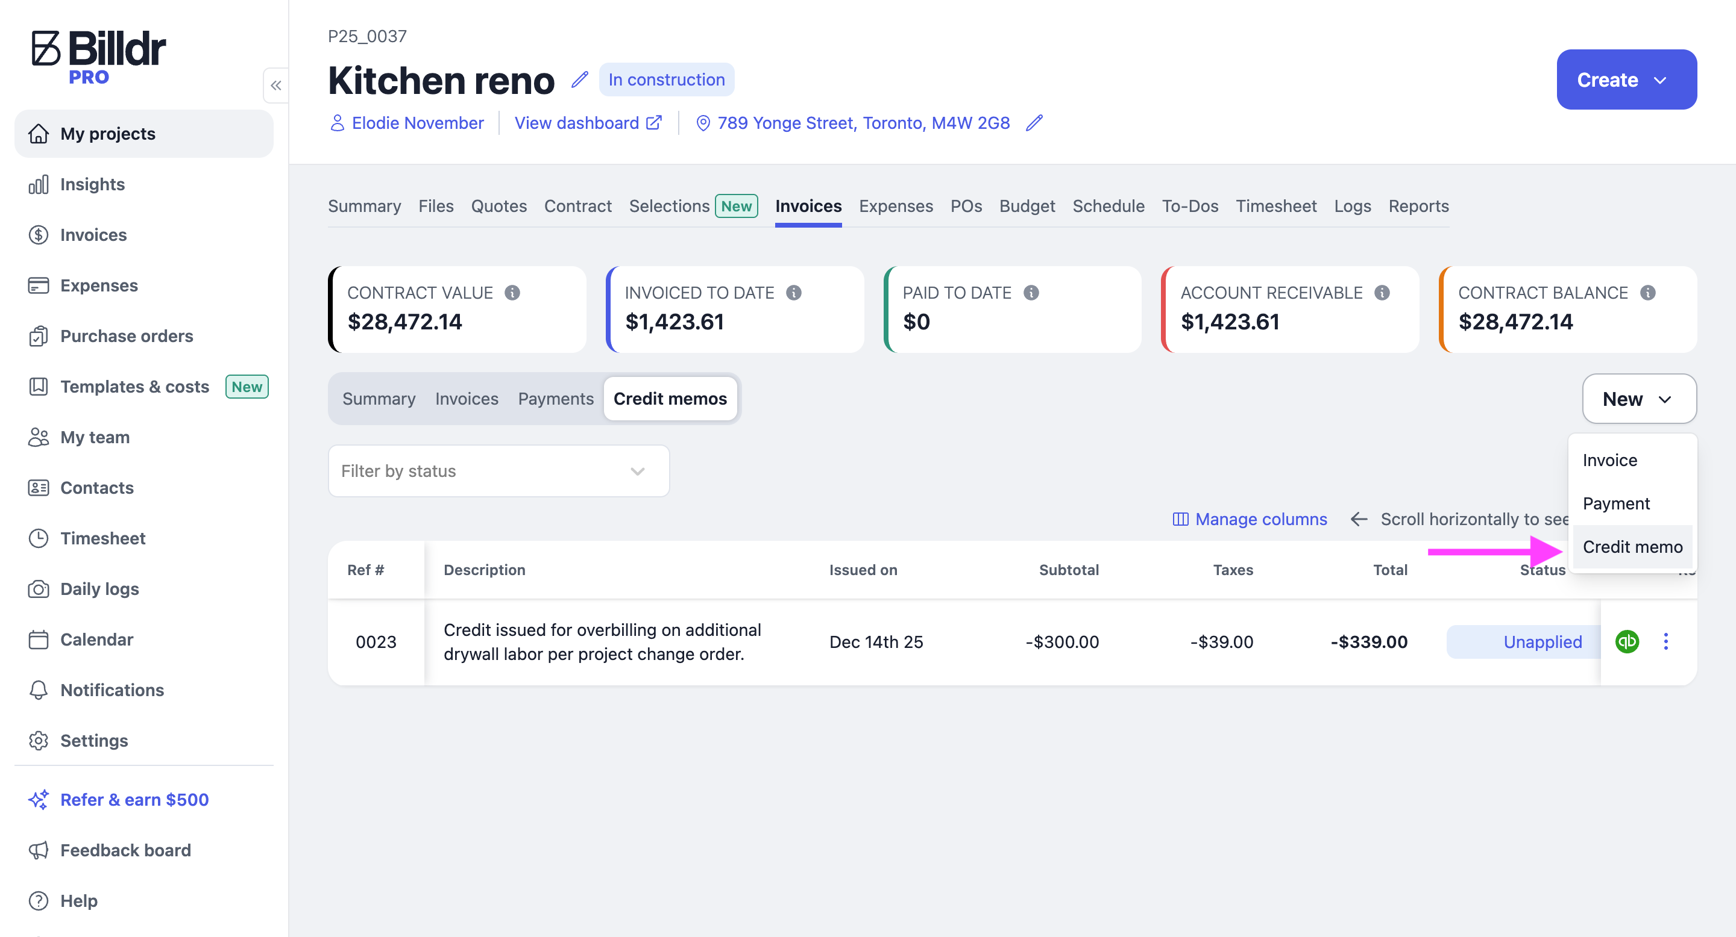Switch to the project Expenses tab
Image resolution: width=1736 pixels, height=937 pixels.
[x=896, y=206]
